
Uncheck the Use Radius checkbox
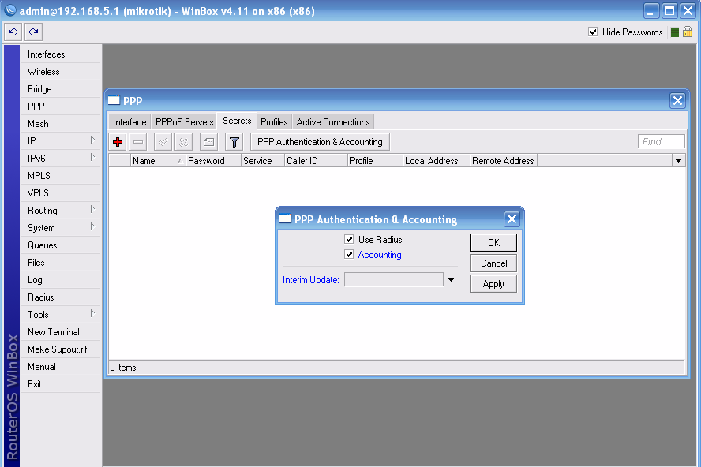pos(349,240)
